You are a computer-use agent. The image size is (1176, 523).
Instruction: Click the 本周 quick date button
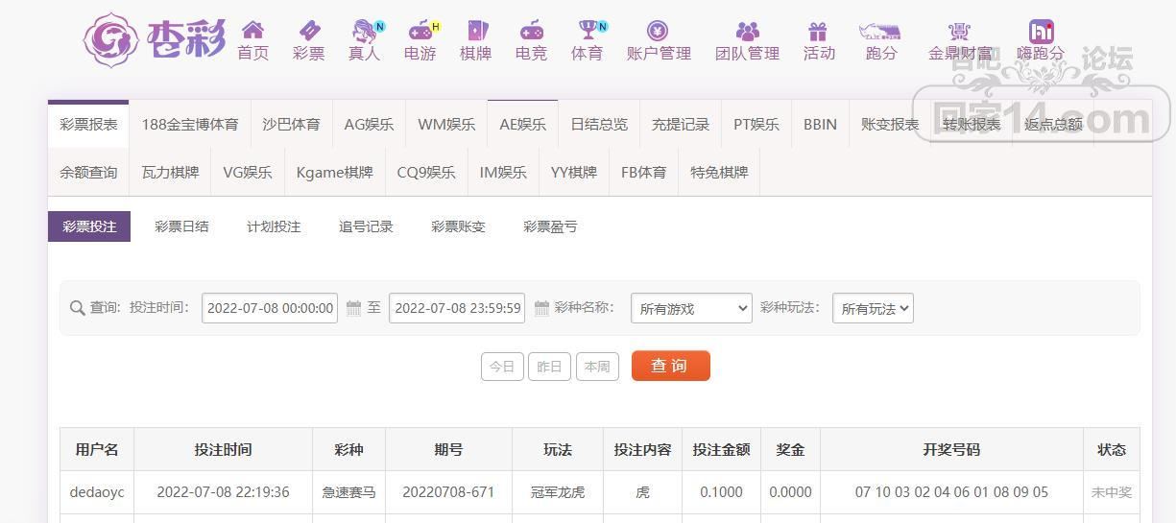pos(597,367)
